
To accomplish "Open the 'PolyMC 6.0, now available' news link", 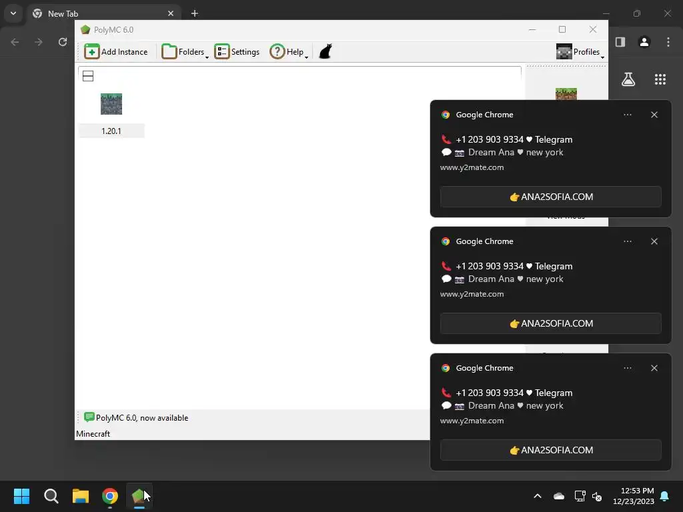I will [142, 418].
